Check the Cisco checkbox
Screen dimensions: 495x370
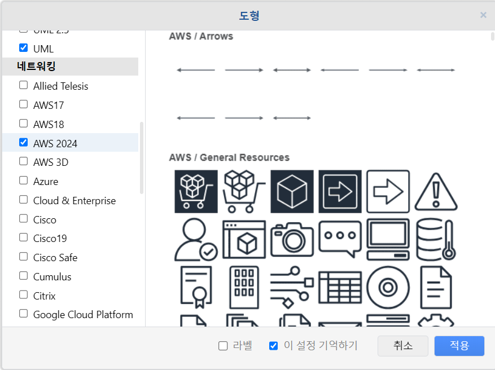click(x=23, y=219)
